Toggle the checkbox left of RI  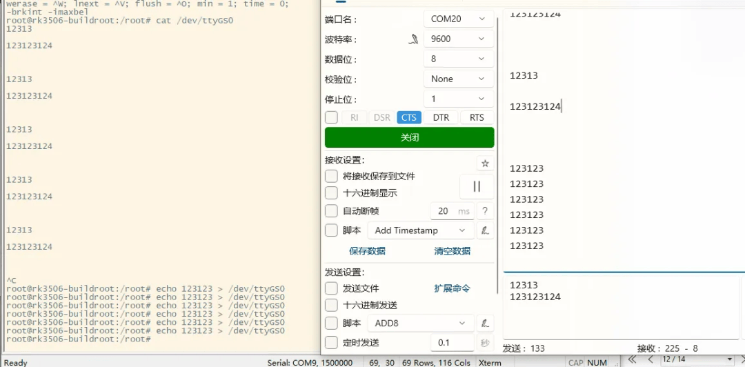[x=331, y=117]
